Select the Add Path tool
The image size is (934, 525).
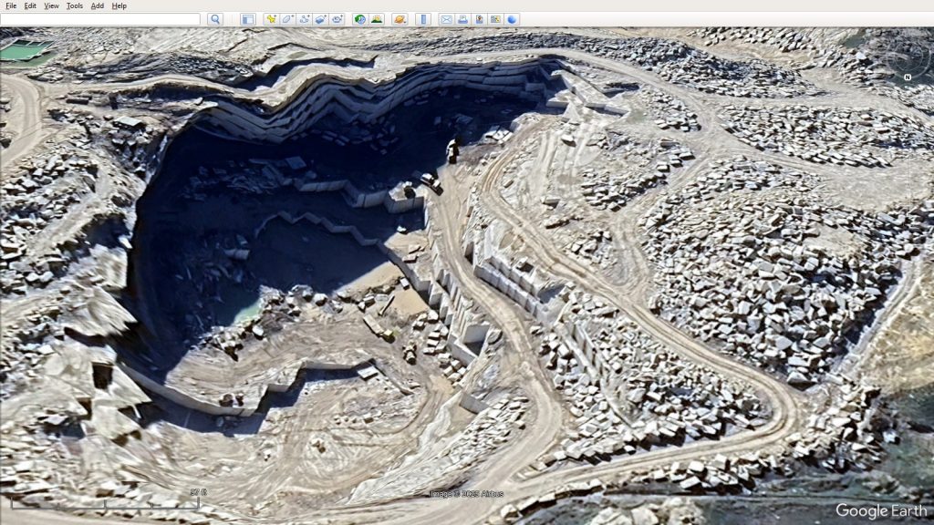coord(304,19)
